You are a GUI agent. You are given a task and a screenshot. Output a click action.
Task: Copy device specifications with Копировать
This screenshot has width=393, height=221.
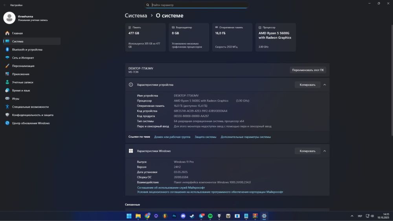tap(308, 85)
